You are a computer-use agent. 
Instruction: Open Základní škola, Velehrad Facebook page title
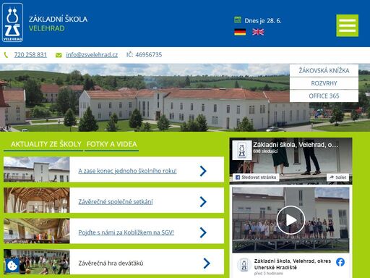click(296, 145)
